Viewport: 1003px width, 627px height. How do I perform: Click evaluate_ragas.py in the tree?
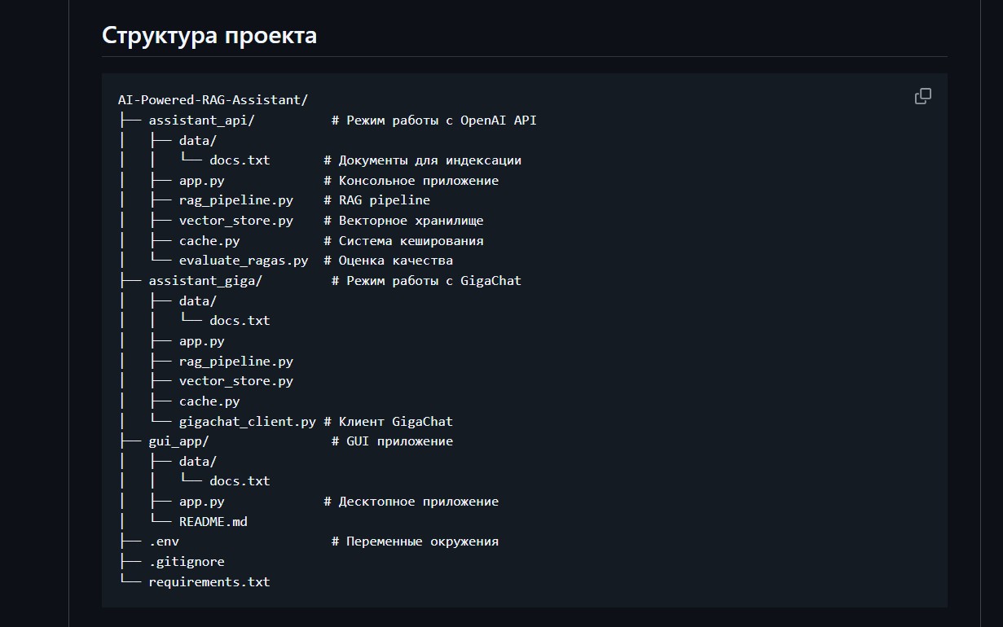(244, 261)
